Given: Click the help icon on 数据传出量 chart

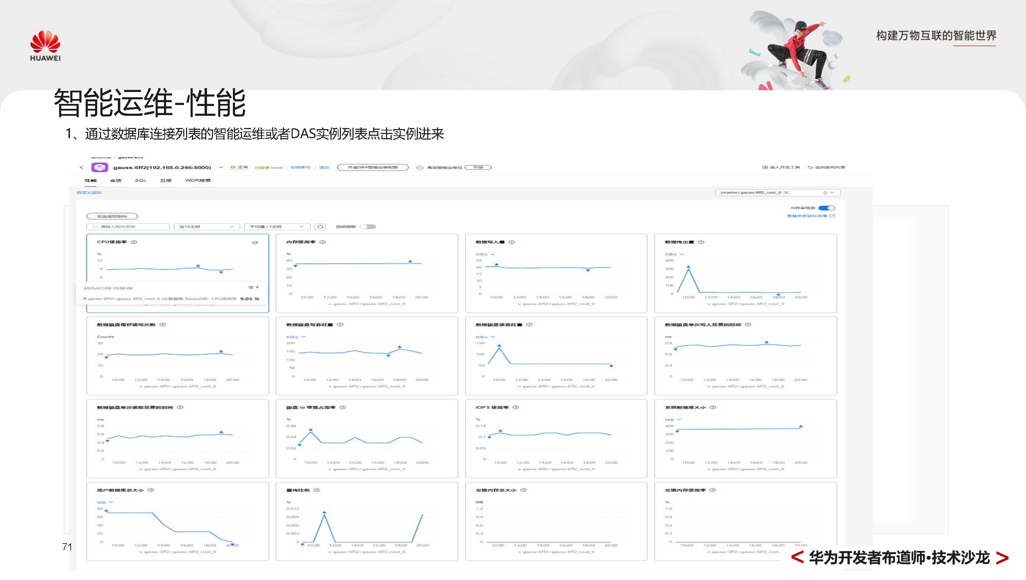Looking at the screenshot, I should (702, 242).
